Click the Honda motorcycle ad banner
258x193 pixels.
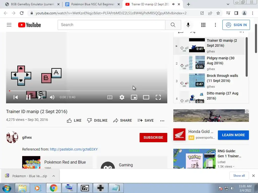tap(211, 116)
